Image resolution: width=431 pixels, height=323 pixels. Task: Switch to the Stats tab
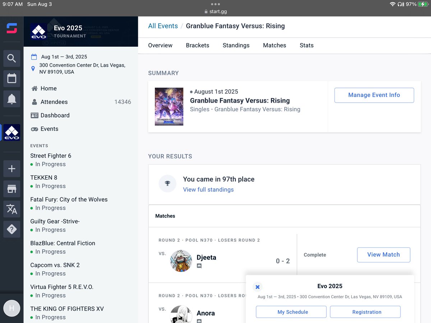tap(307, 45)
